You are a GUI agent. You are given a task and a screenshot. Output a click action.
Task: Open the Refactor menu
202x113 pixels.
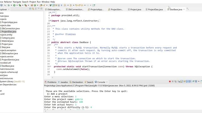tap(8, 2)
